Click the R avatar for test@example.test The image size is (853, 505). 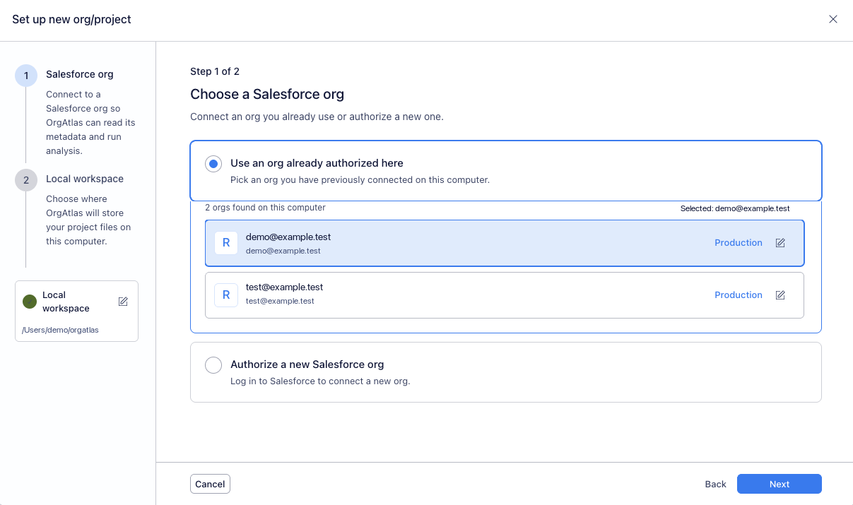(226, 295)
